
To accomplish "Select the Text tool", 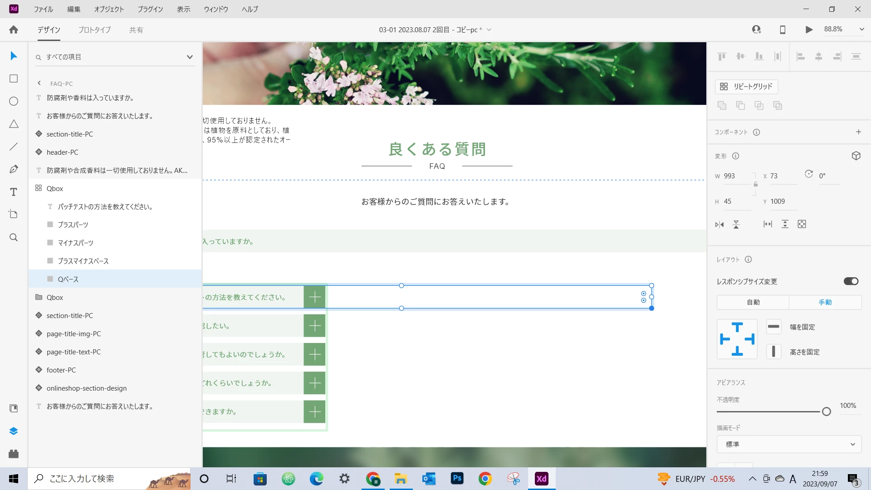I will coord(14,192).
